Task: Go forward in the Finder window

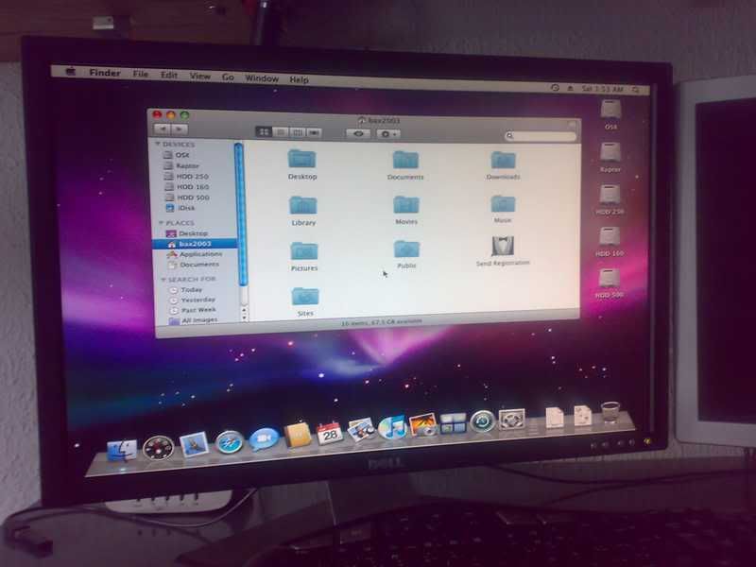Action: click(x=180, y=129)
